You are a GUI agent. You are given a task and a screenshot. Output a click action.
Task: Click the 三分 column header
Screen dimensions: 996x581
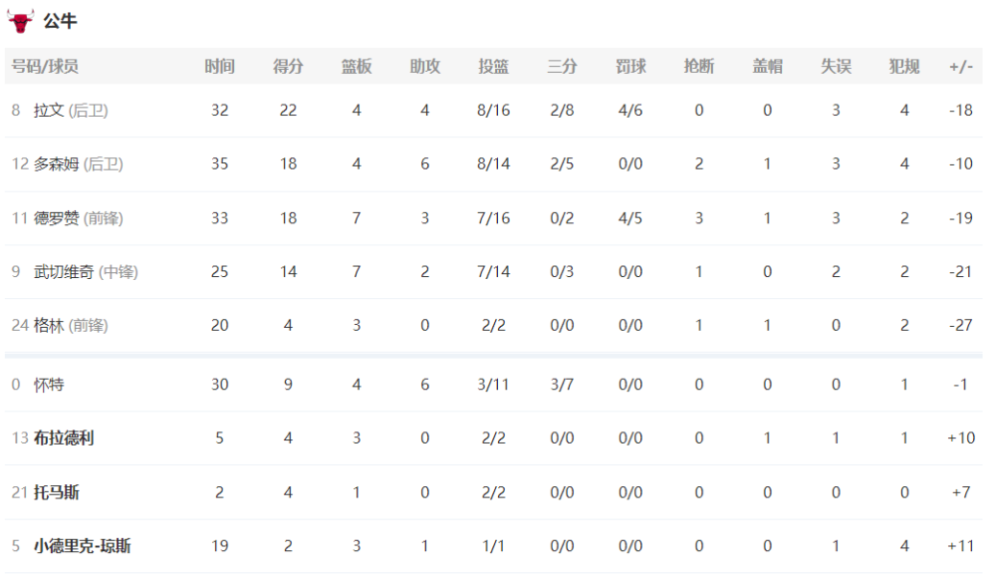point(562,66)
